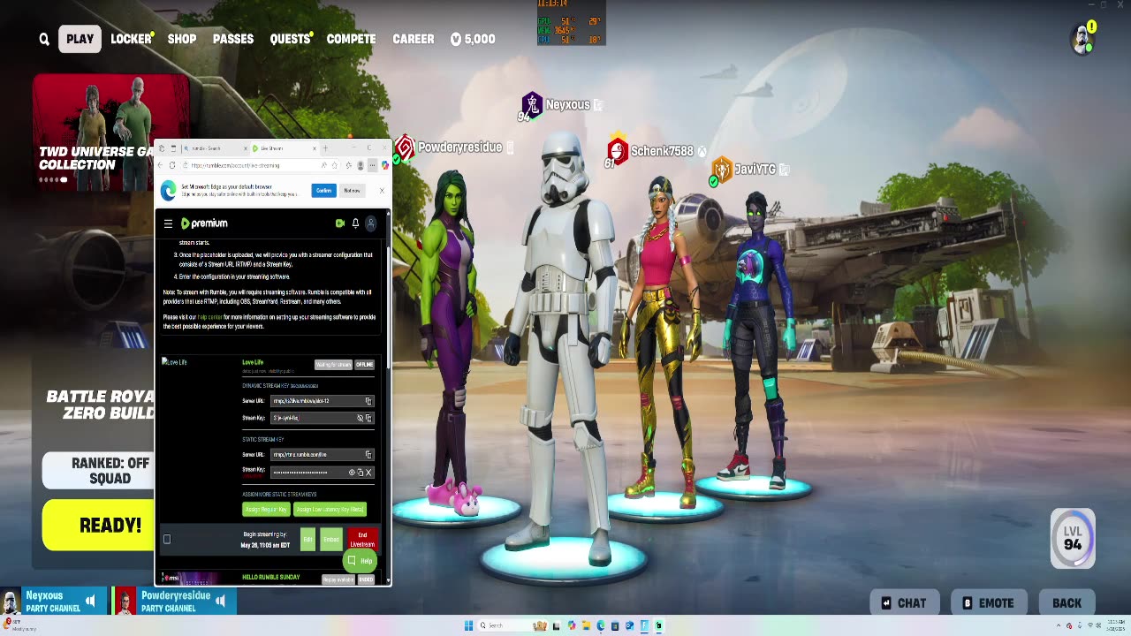This screenshot has height=636, width=1131.
Task: Click the green Embed button
Action: pyautogui.click(x=331, y=540)
